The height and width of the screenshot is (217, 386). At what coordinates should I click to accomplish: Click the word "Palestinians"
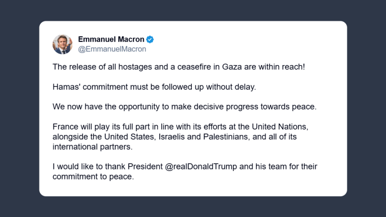(231, 136)
